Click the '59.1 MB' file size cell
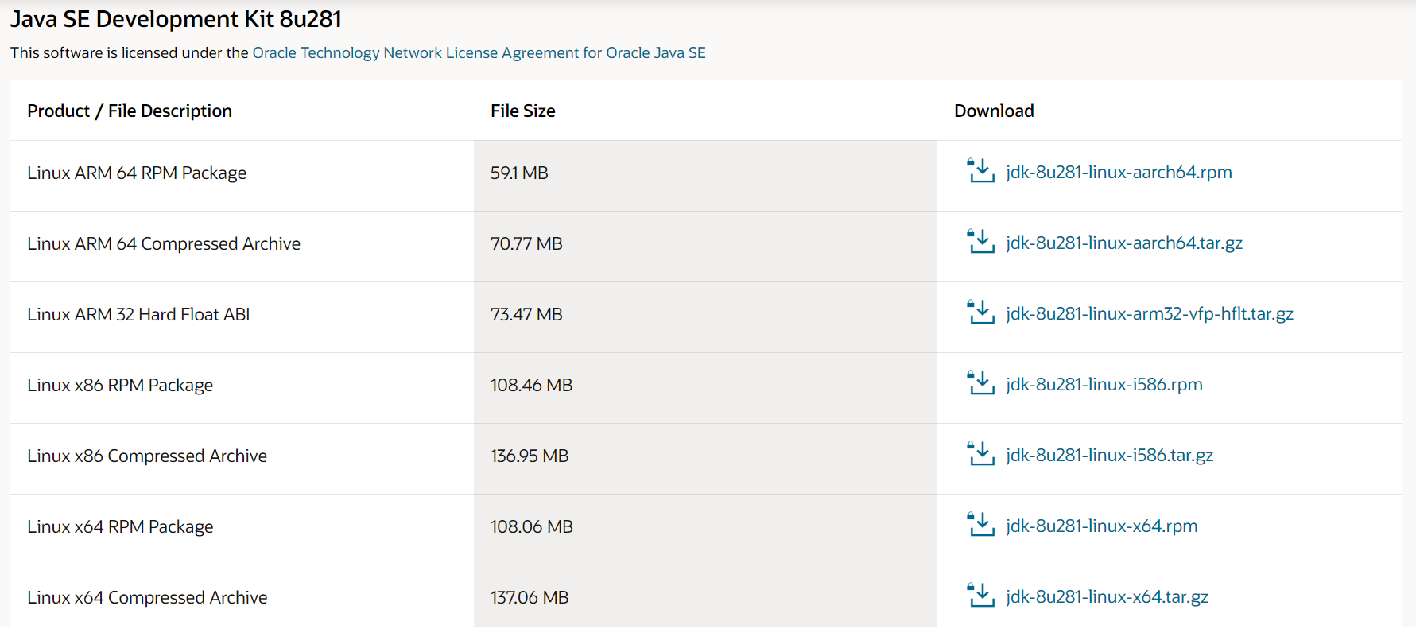 705,176
